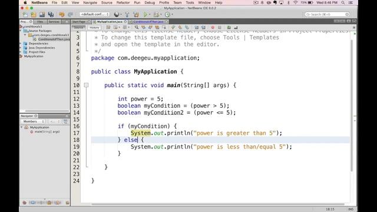The width and height of the screenshot is (377, 212).
Task: Switch to the Files panel tab
Action: coord(40,22)
